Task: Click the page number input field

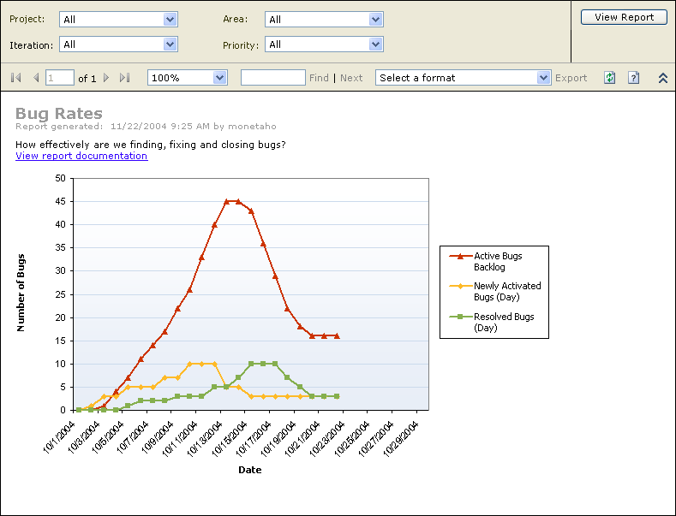Action: tap(61, 78)
